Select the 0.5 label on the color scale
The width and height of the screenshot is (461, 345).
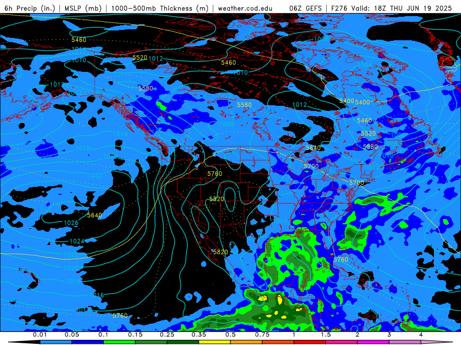[x=231, y=335]
